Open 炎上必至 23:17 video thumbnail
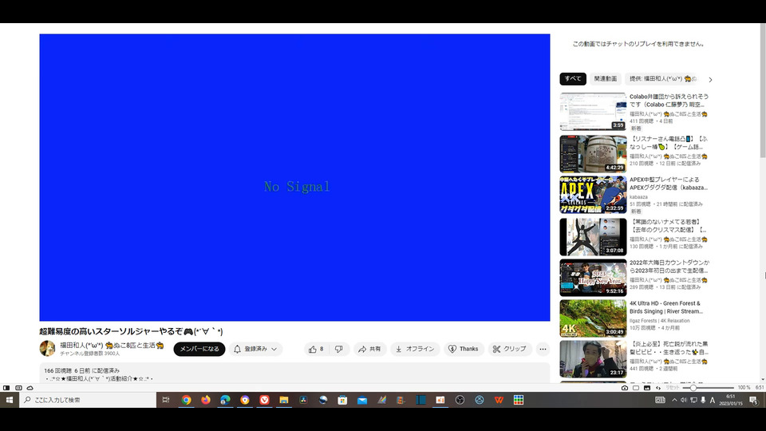766x431 pixels. pyautogui.click(x=593, y=359)
